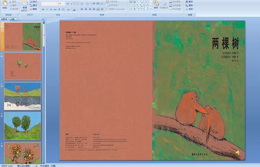The image size is (260, 167).
Task: Open the Character Spacing (AV) dropdown
Action: coord(64,9)
